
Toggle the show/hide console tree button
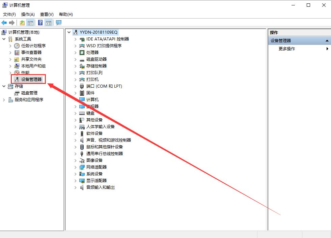[x=30, y=23]
